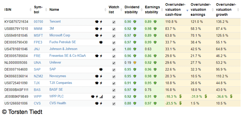Click the ISIN value KYG875721634
The width and height of the screenshot is (246, 119).
16,22
